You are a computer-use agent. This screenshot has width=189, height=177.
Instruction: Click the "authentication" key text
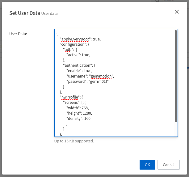click(78, 65)
